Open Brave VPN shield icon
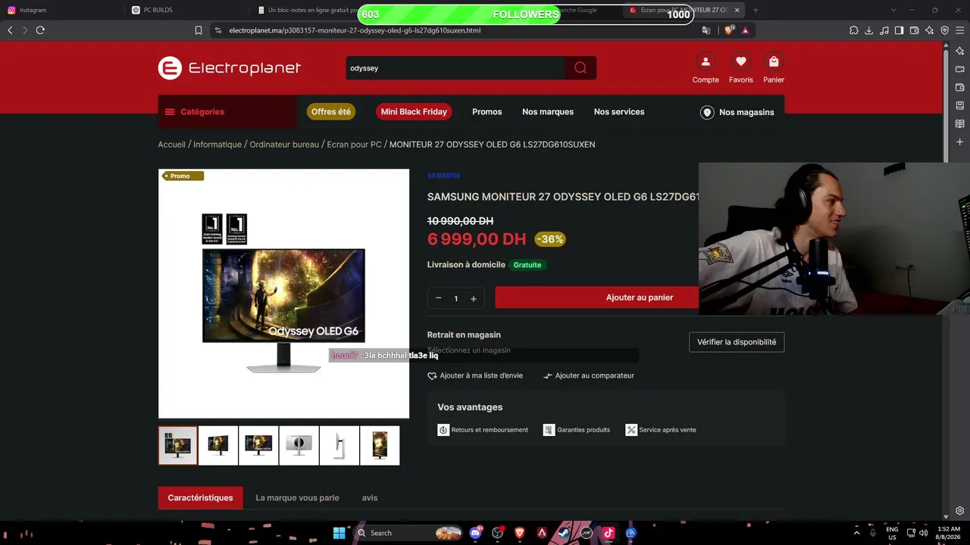 pyautogui.click(x=945, y=30)
